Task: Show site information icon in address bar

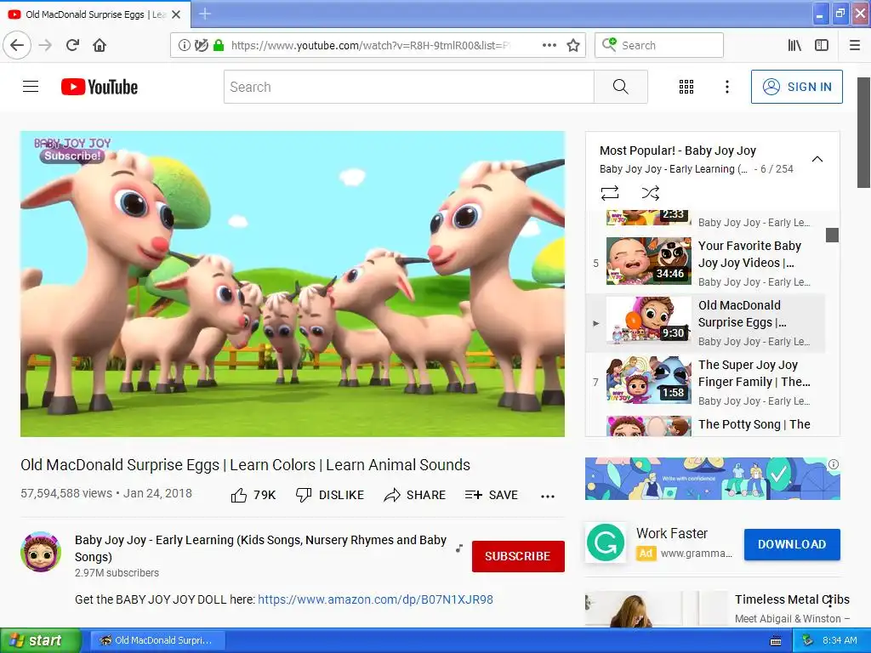Action: (184, 45)
